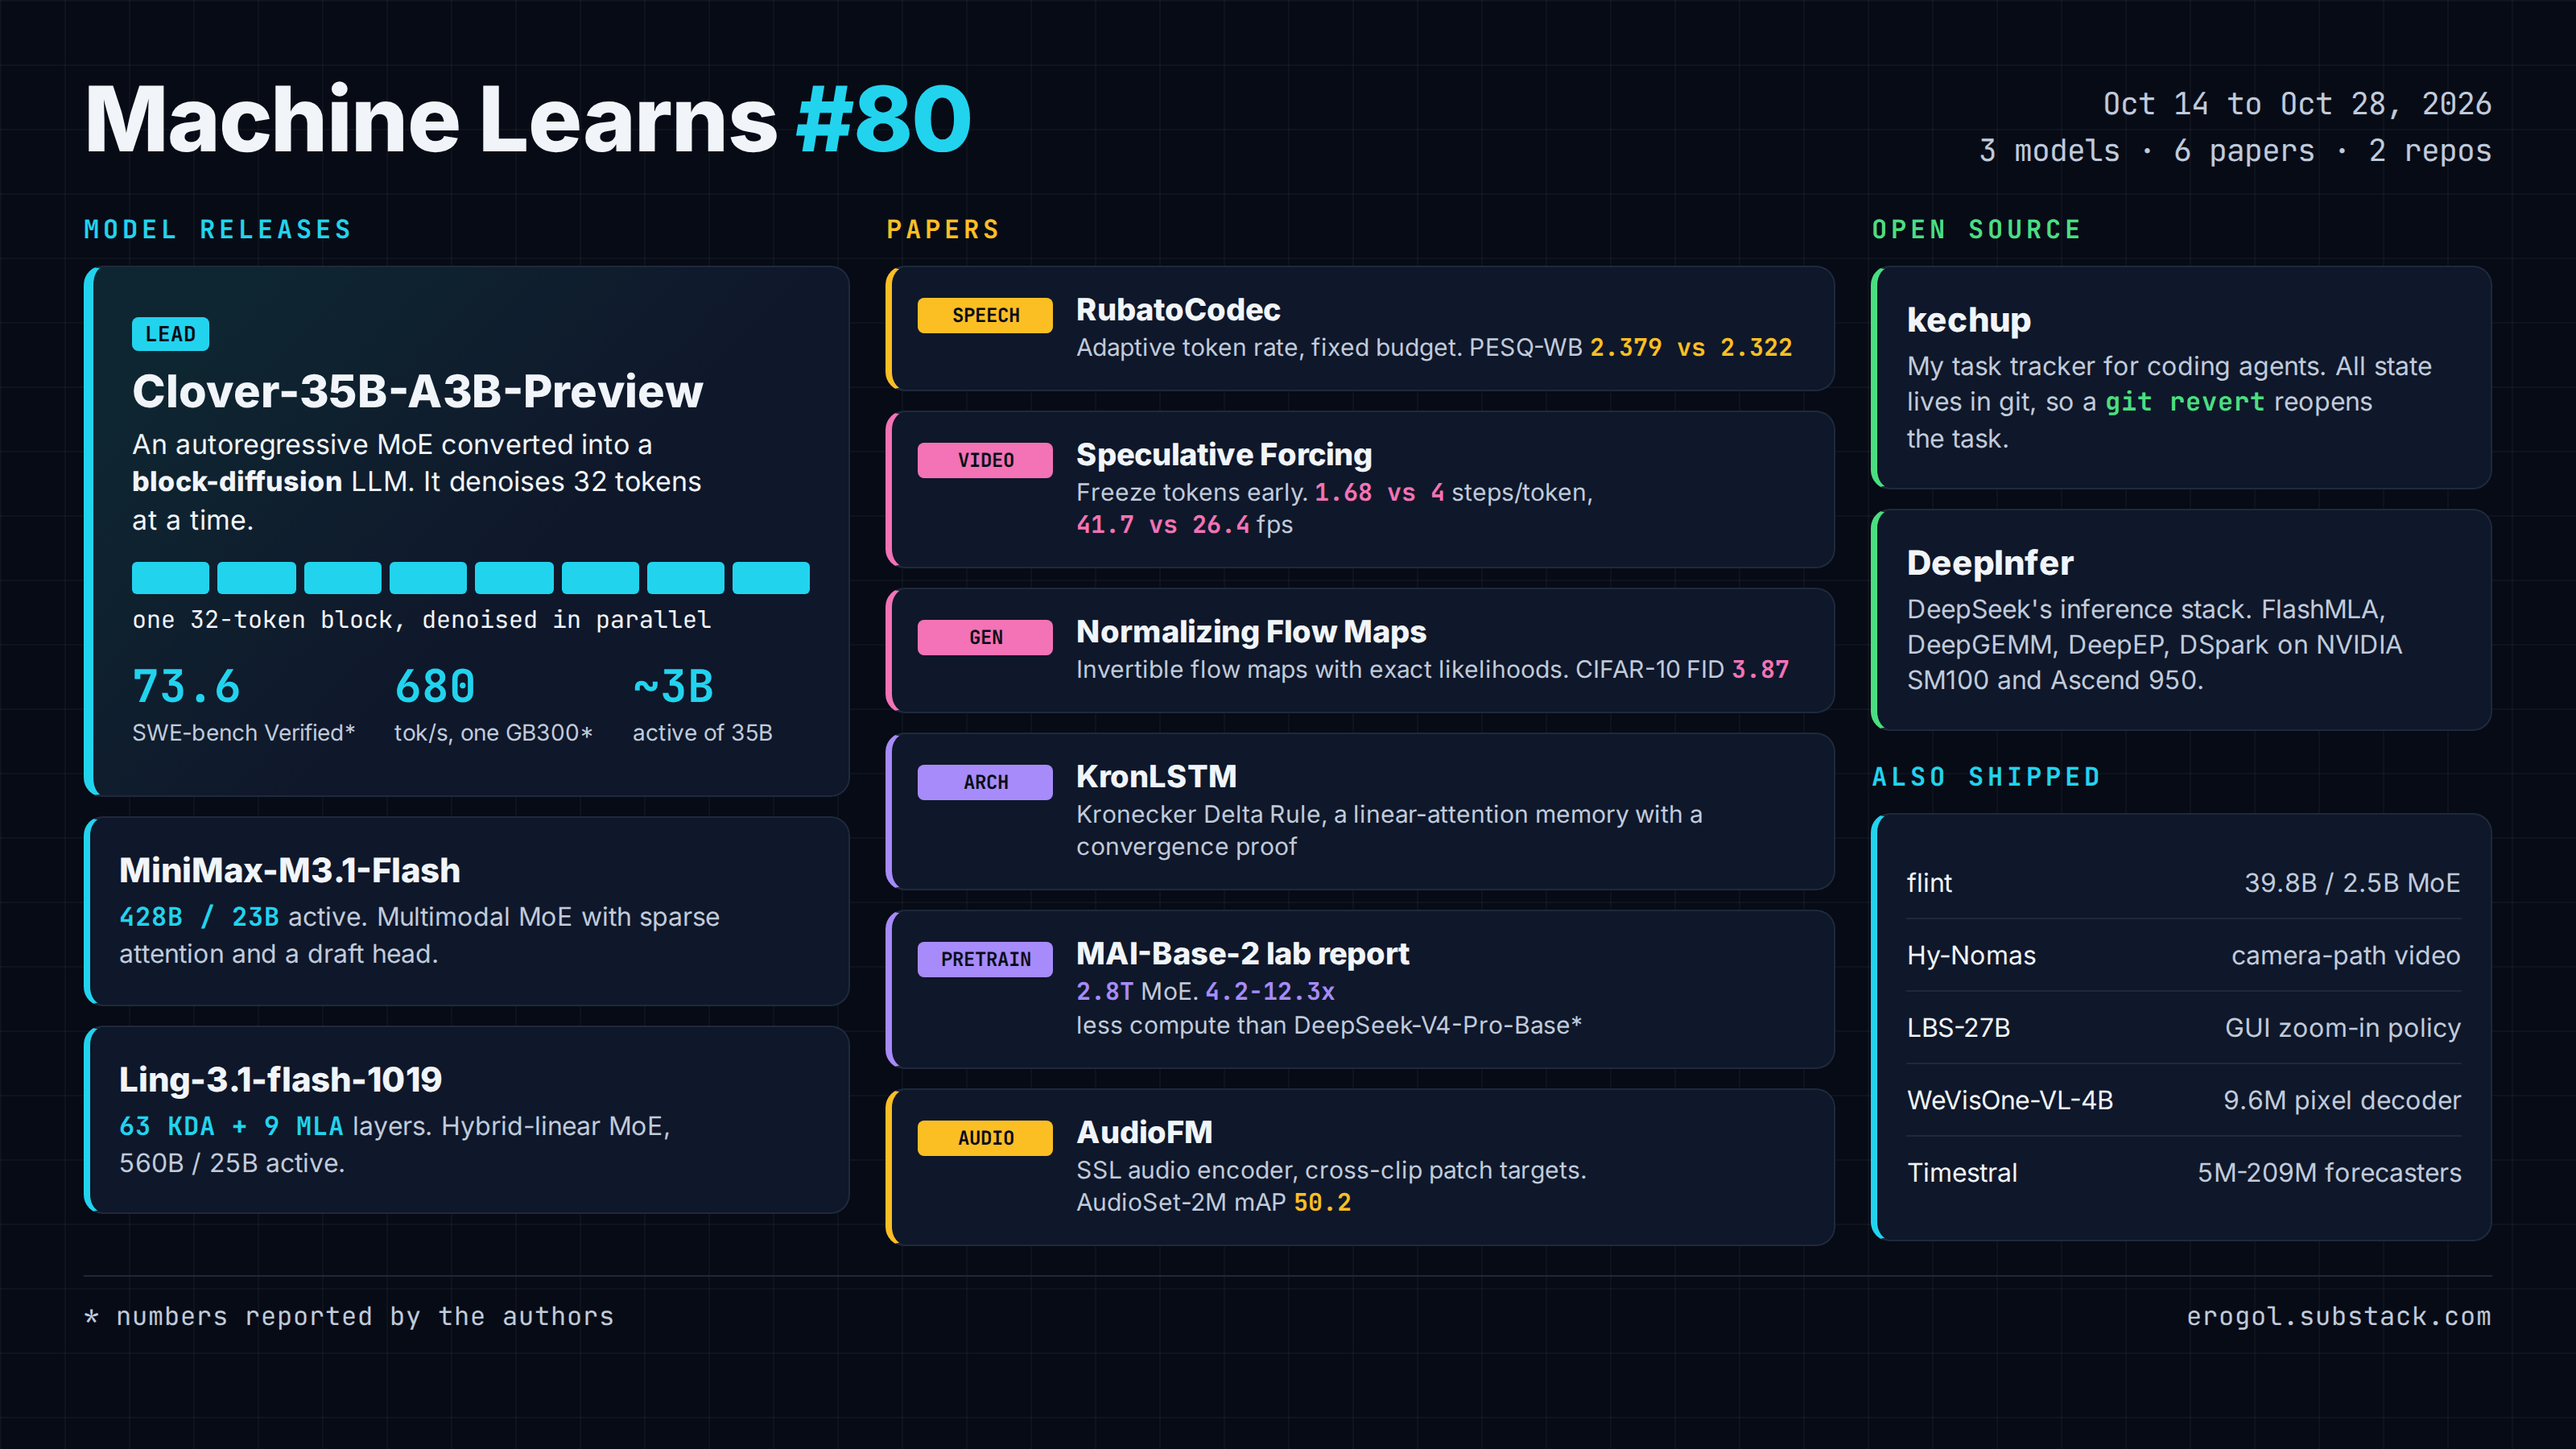The image size is (2576, 1449).
Task: Open the MAI-Base-2 lab report title
Action: [x=1242, y=954]
